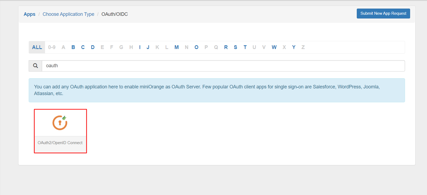
Task: Filter apps by letter B
Action: click(73, 47)
